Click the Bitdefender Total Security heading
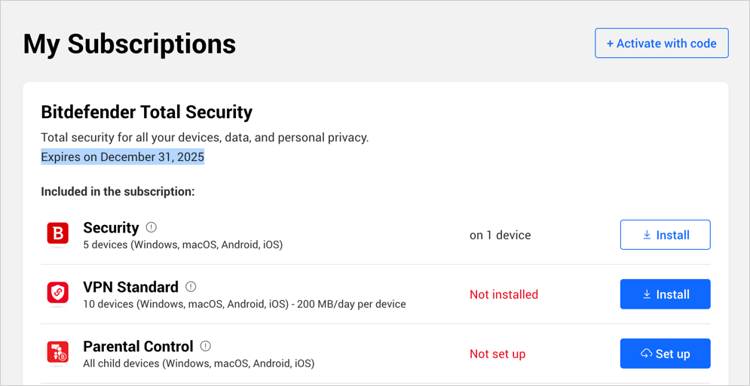Image resolution: width=750 pixels, height=386 pixels. [x=147, y=112]
